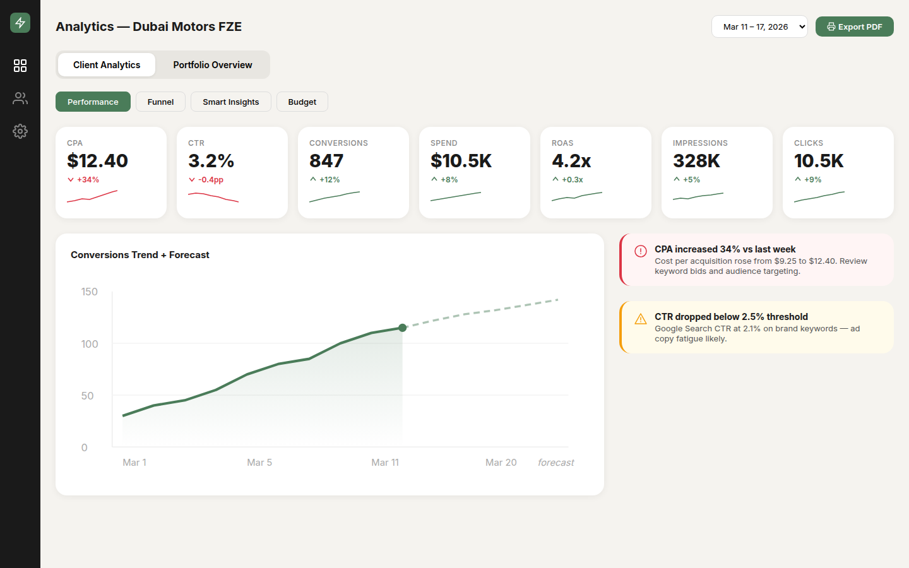
Task: Click the -0.4pp change label on CTR card
Action: pyautogui.click(x=211, y=180)
